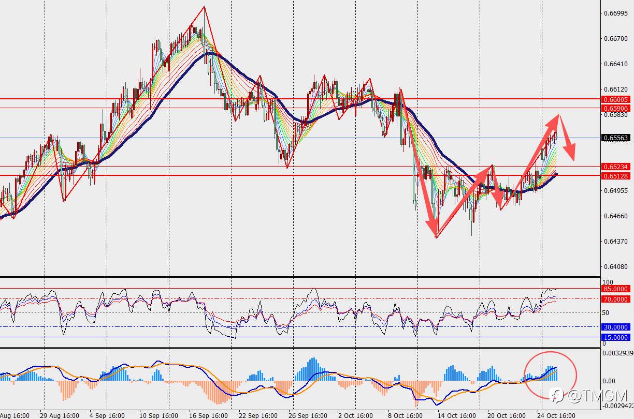Click the 20 Oct 16:00 time label
634x419 pixels.
tap(506, 415)
